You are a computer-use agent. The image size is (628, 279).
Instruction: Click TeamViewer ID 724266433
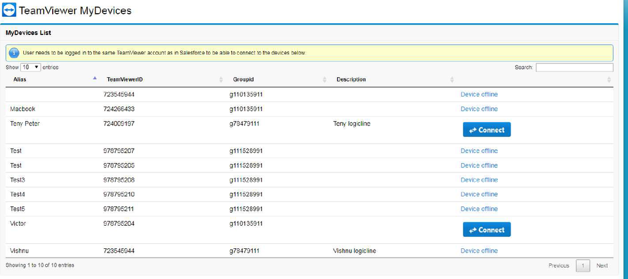(x=119, y=108)
